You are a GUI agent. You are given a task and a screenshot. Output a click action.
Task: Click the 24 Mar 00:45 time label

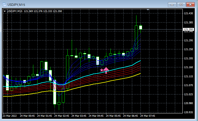[27, 116]
